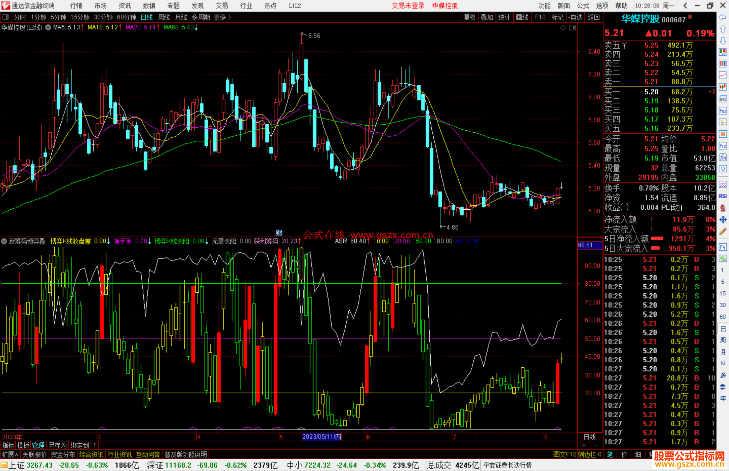The width and height of the screenshot is (729, 471).
Task: Toggle the MA indicator circle next to 华媒控股(日线)
Action: tap(48, 27)
